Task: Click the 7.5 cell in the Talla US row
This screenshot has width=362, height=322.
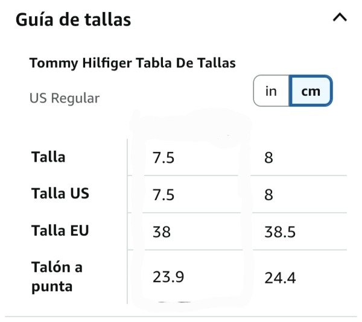Action: (x=164, y=195)
